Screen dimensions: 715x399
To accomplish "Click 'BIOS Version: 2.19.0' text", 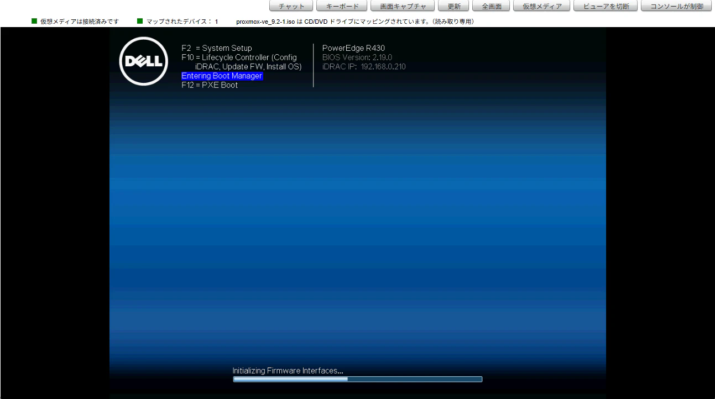I will tap(357, 57).
